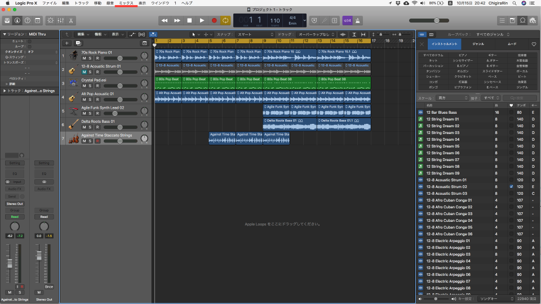Toggle the Inspector button in control bar
Screen dimensions: 541x304
[x=17, y=21]
